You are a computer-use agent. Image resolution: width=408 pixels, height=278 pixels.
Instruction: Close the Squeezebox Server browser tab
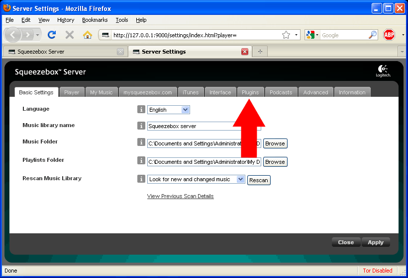pos(120,52)
